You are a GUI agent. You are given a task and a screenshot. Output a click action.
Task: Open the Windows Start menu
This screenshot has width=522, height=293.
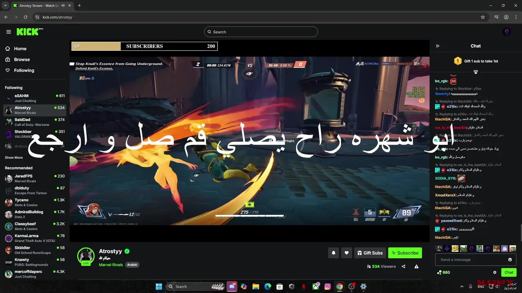tap(159, 286)
